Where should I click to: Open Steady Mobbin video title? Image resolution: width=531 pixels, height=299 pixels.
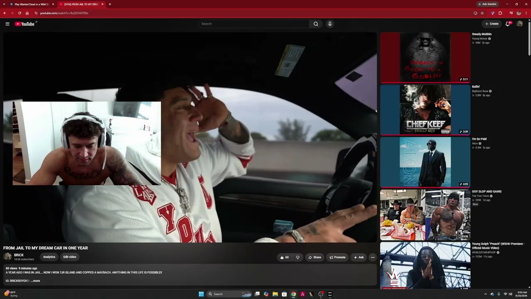click(482, 34)
